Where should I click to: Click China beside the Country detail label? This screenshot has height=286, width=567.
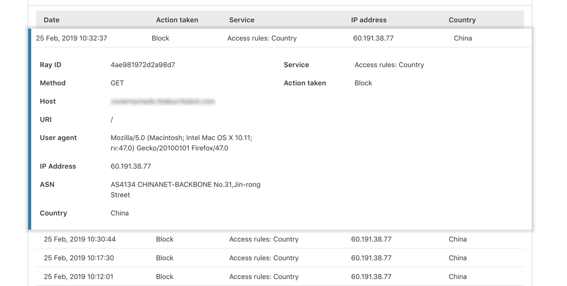[x=120, y=214]
